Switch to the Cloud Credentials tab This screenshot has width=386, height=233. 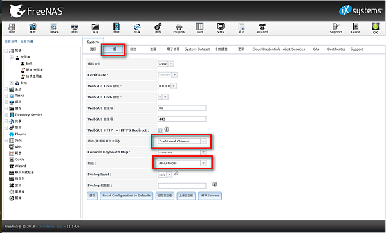pos(266,49)
